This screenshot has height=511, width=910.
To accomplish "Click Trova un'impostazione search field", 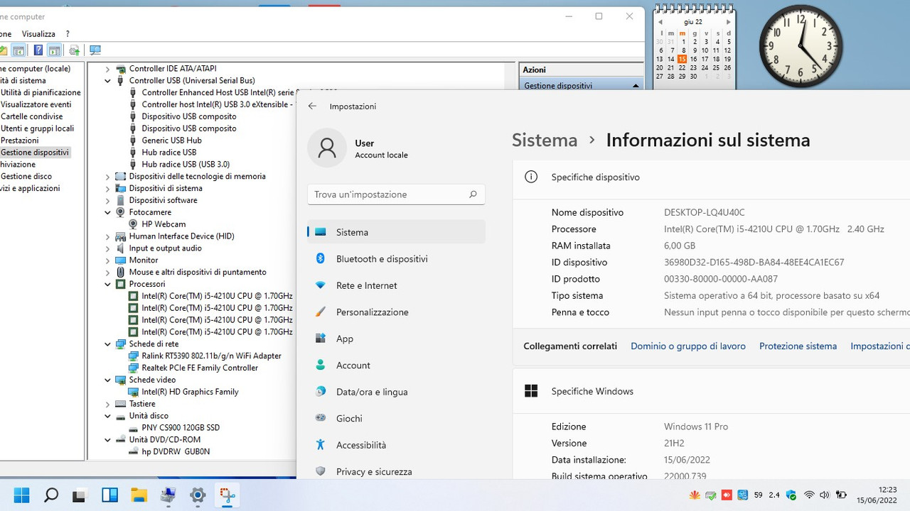I will point(396,194).
